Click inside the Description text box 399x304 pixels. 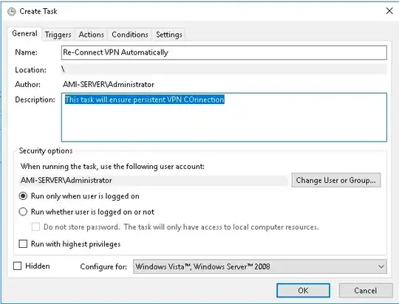click(224, 117)
